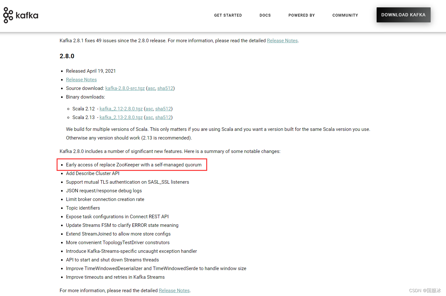Viewport: 446px width, 296px height.
Task: Click the 'Scala 2.12' label
Action: click(x=84, y=109)
